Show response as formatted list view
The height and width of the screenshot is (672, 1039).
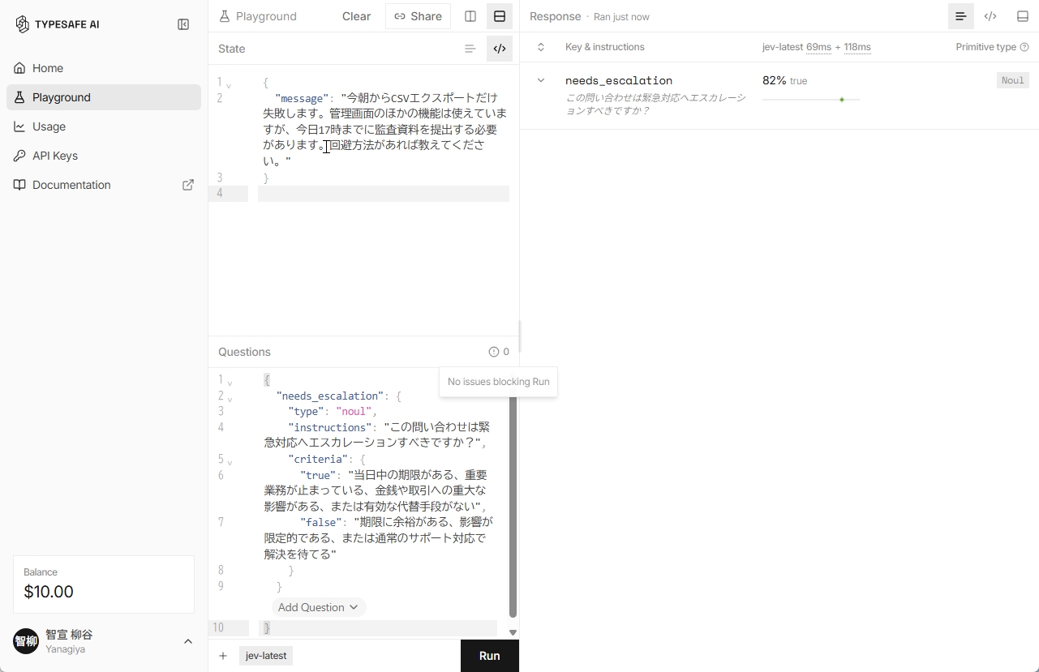click(961, 16)
